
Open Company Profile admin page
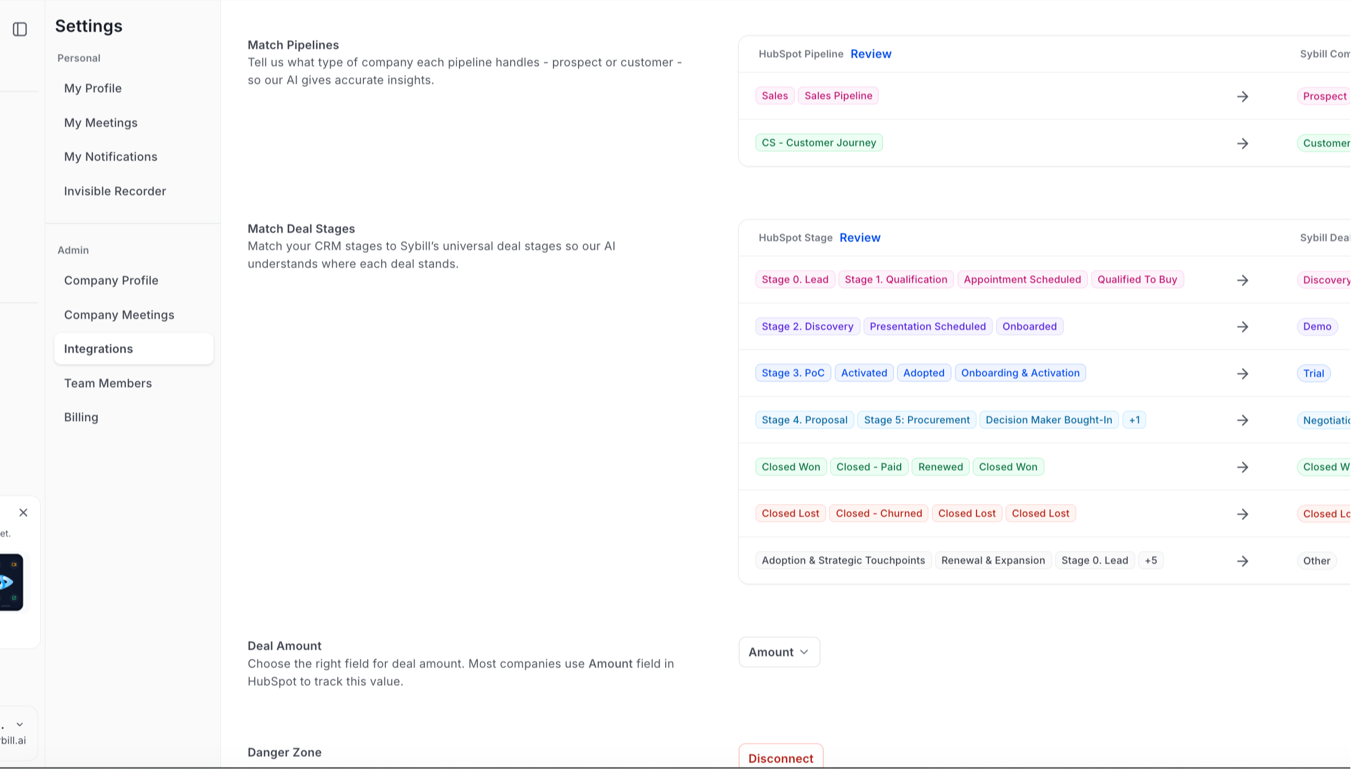pyautogui.click(x=111, y=280)
